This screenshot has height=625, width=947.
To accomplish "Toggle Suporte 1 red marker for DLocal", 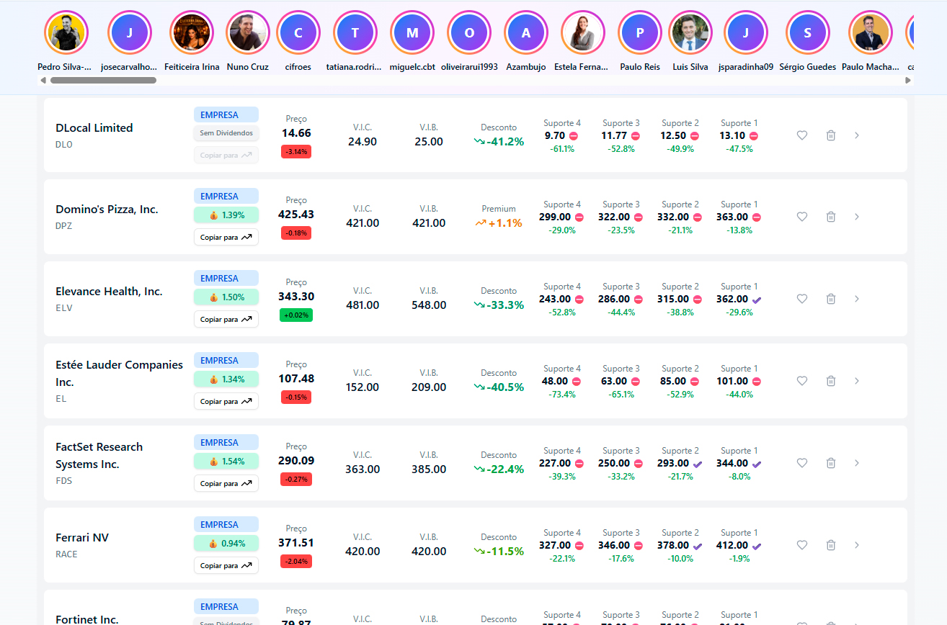I will [x=754, y=135].
